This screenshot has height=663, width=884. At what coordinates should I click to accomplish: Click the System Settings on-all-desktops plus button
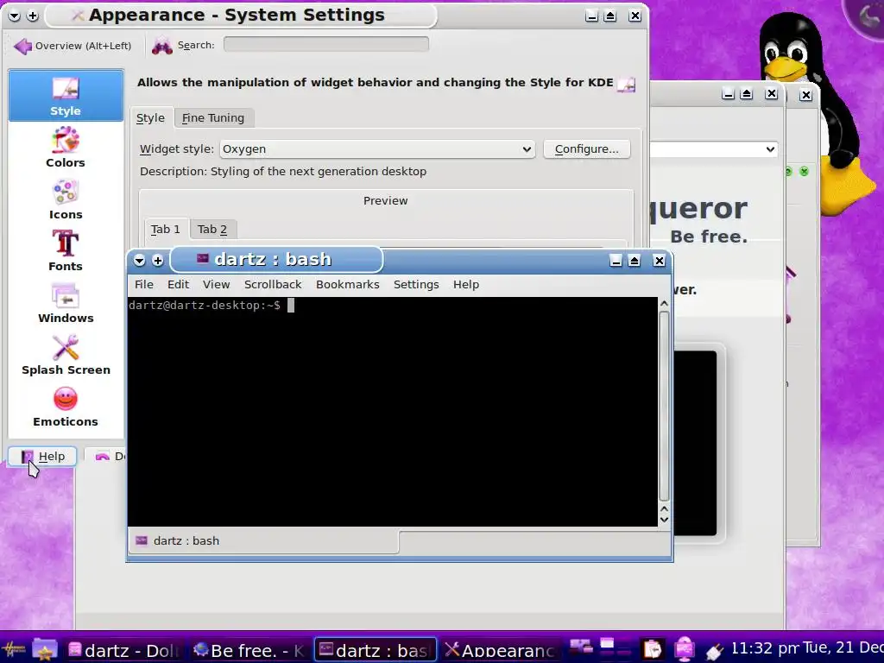(33, 16)
